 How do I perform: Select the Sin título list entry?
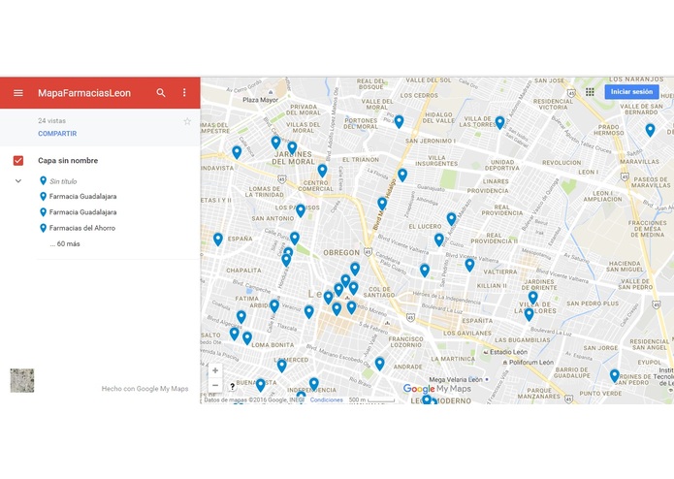pyautogui.click(x=63, y=181)
